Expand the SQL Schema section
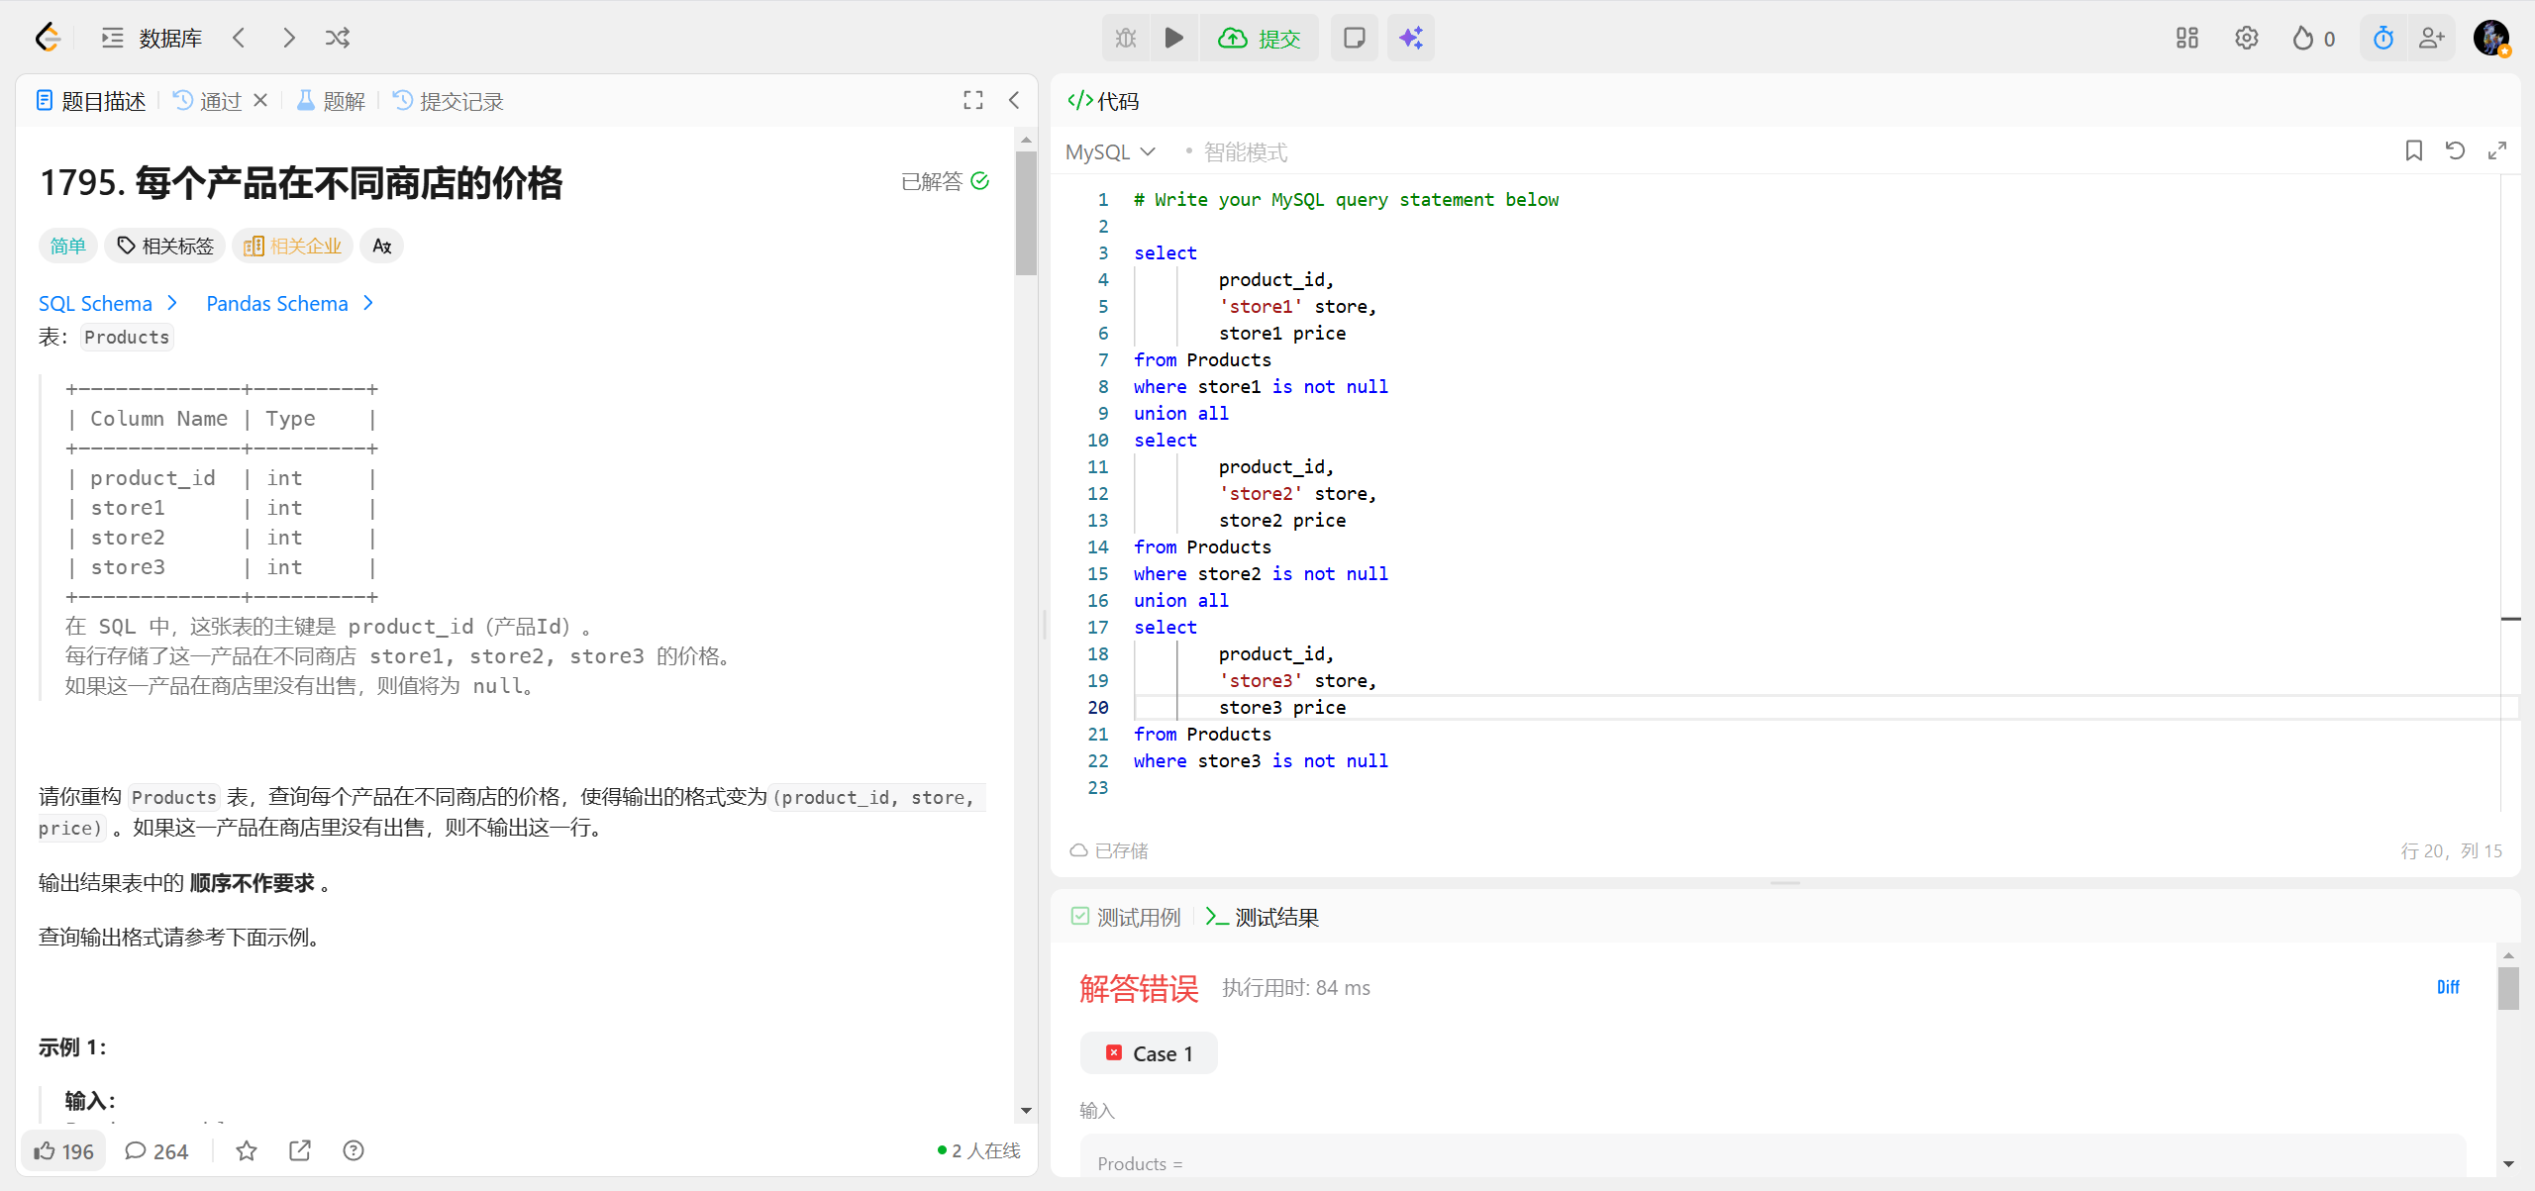Image resolution: width=2535 pixels, height=1191 pixels. [x=107, y=304]
